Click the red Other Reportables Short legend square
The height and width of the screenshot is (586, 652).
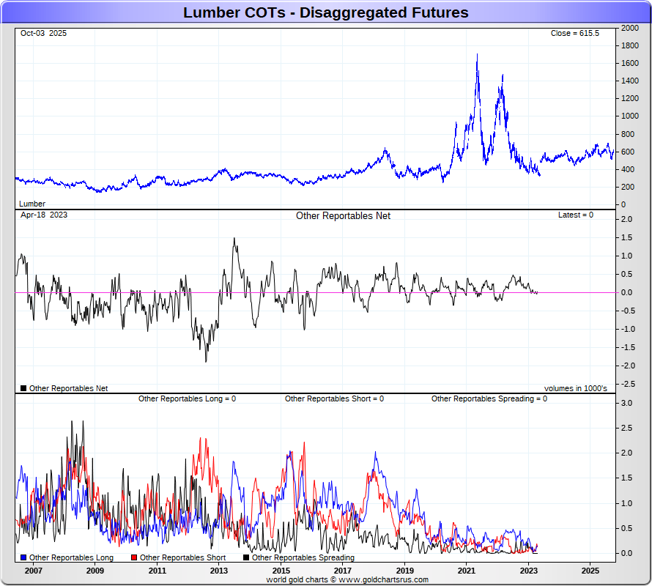click(x=134, y=558)
